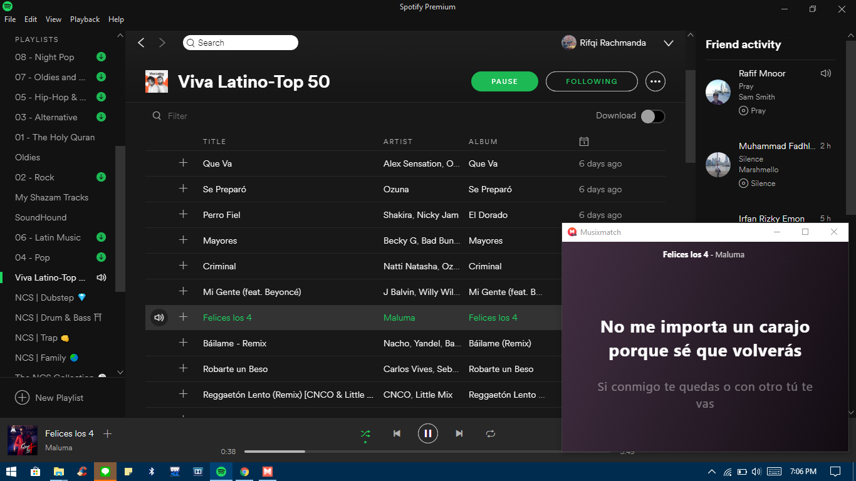This screenshot has height=481, width=856.
Task: Create a New Playlist
Action: (x=50, y=398)
